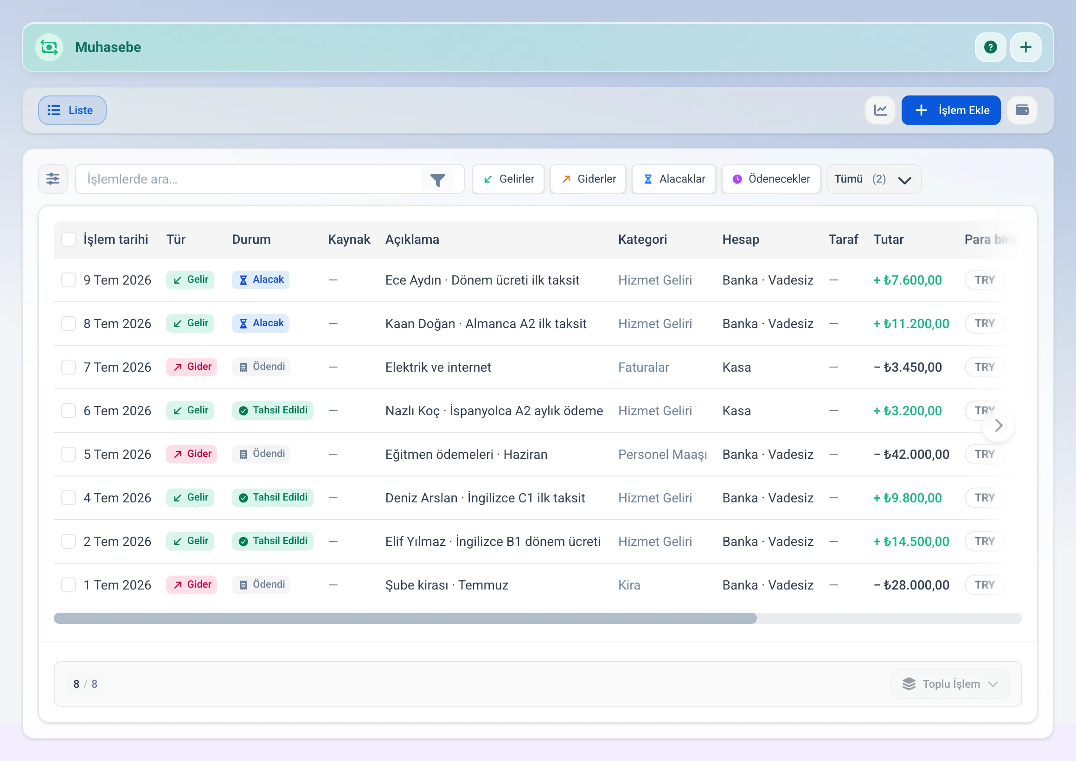Click the Kaan Doğan · Almanca A2 ilk taksit description

(486, 324)
